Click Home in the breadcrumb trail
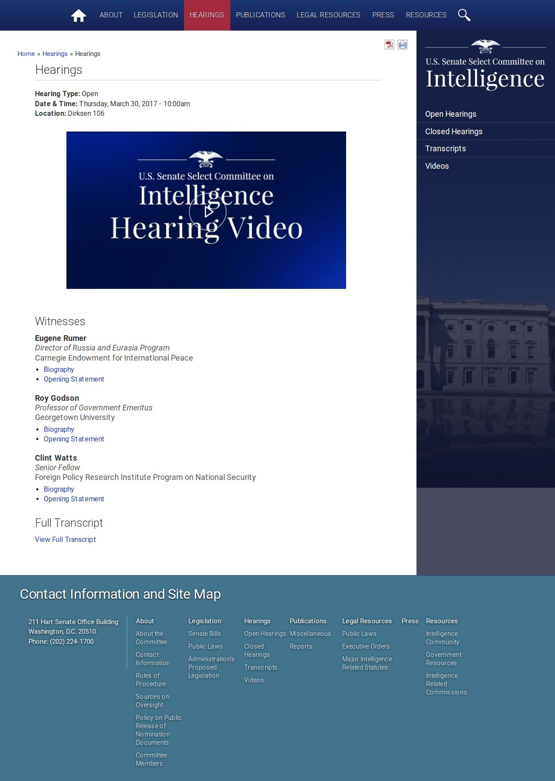Viewport: 555px width, 781px height. [x=26, y=54]
